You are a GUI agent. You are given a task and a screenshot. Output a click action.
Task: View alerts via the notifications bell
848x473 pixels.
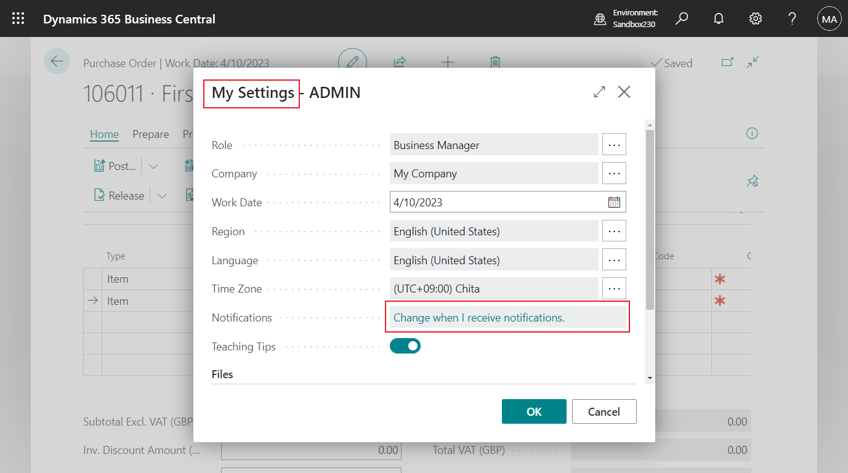coord(718,18)
